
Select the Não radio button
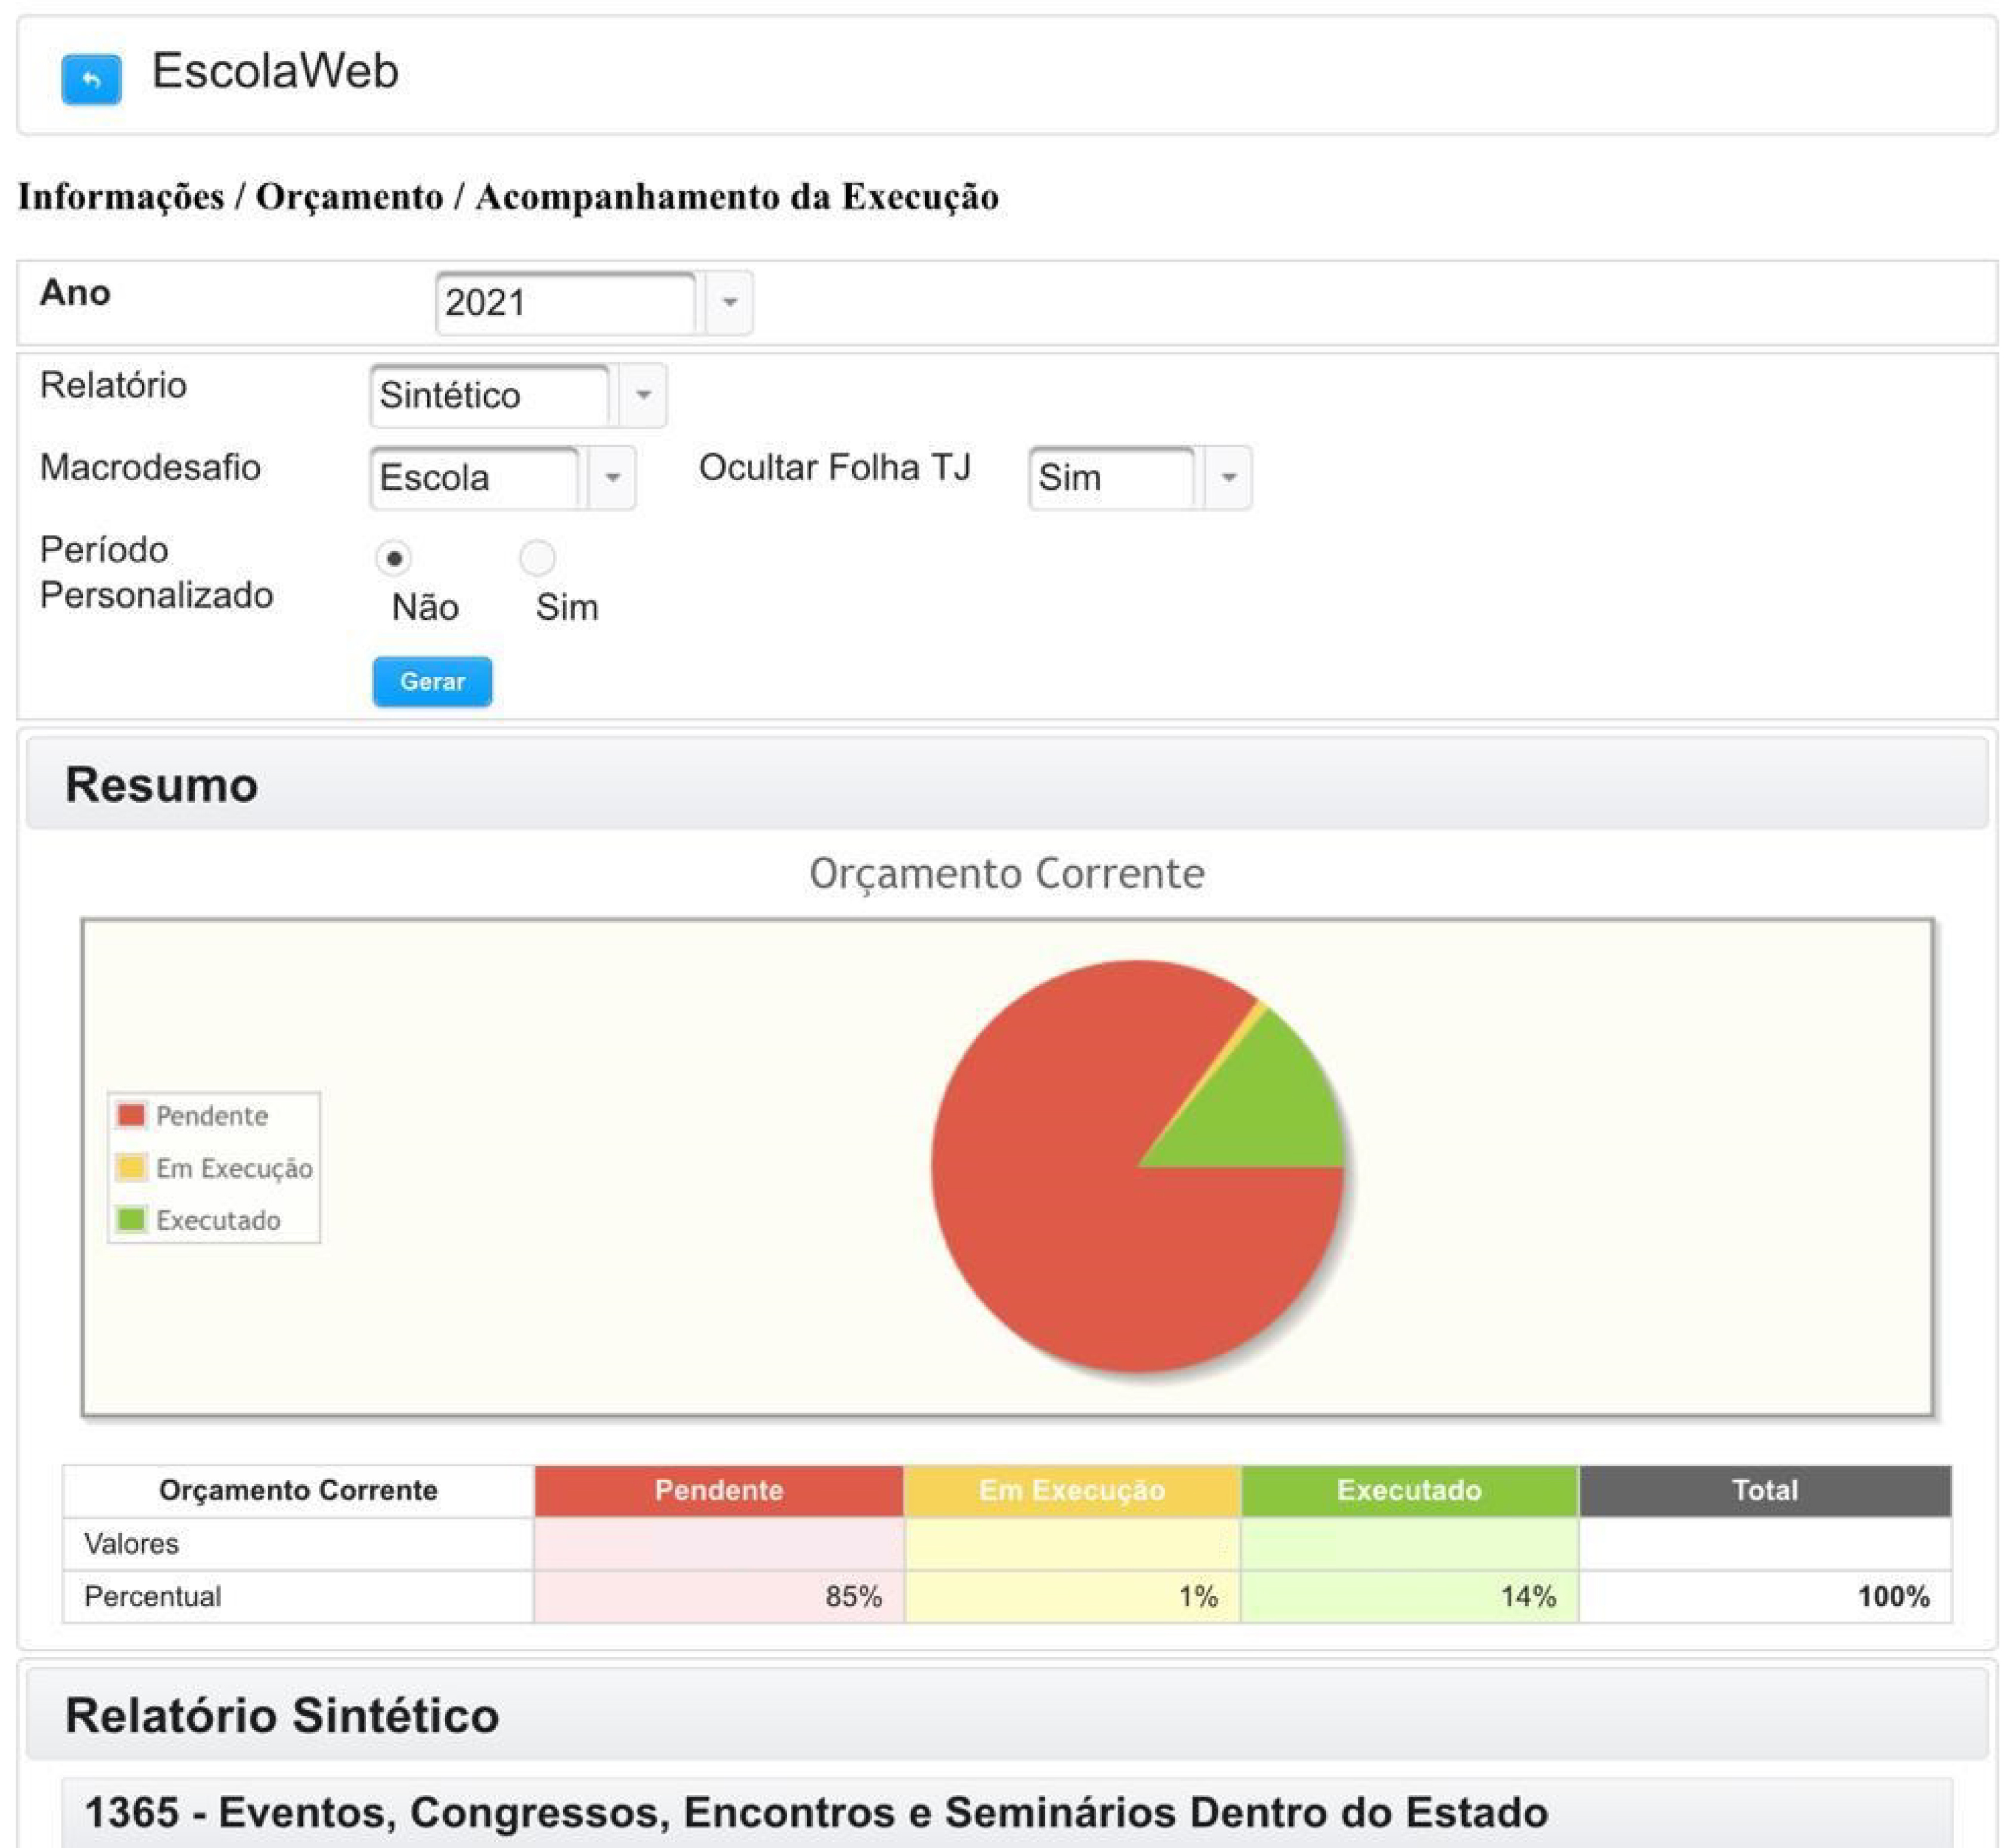tap(394, 558)
